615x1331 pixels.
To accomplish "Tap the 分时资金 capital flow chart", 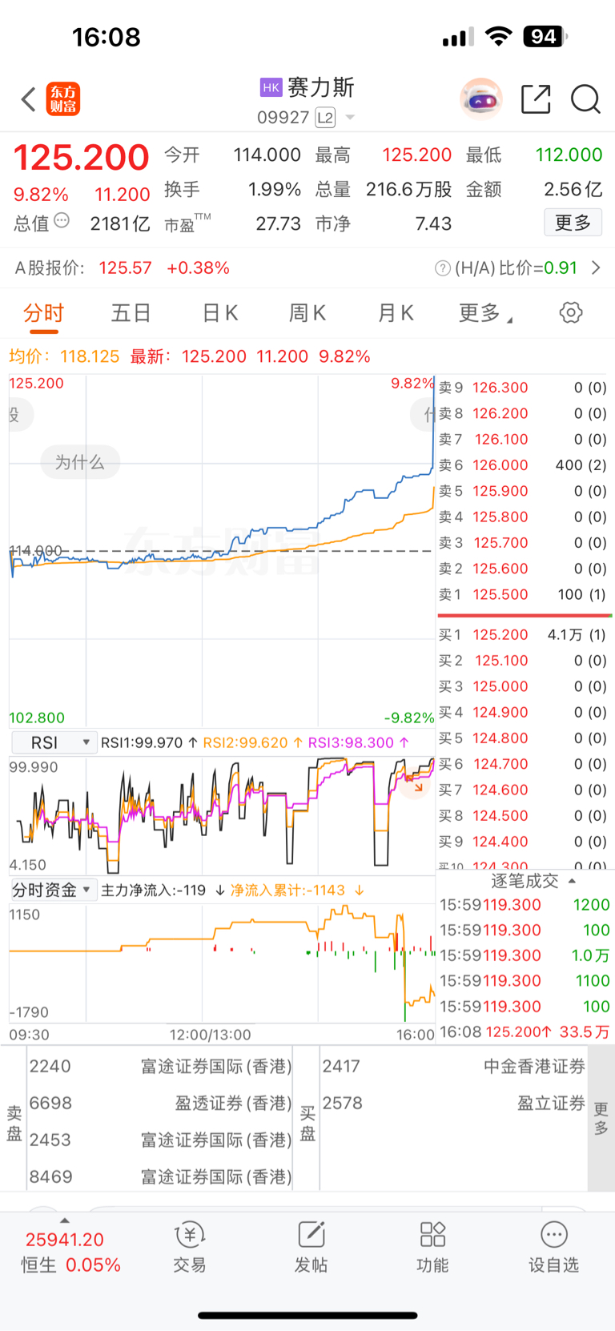I will click(222, 964).
